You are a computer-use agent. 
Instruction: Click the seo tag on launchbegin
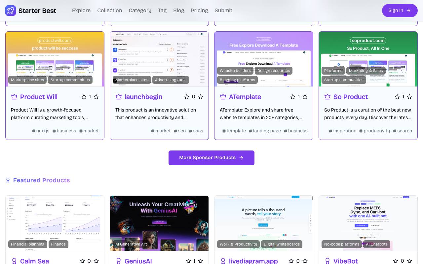(x=180, y=131)
